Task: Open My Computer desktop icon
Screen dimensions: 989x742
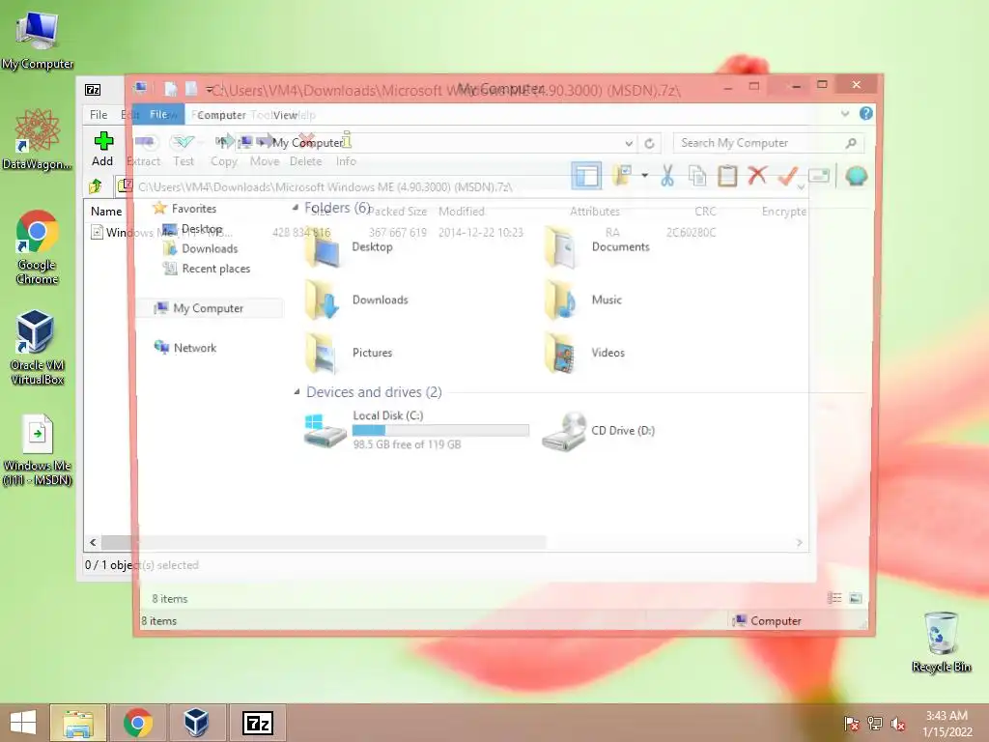Action: pos(38,40)
